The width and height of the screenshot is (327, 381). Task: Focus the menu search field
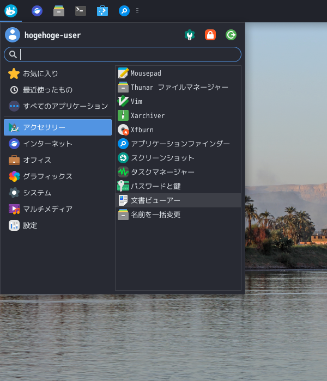pos(123,54)
